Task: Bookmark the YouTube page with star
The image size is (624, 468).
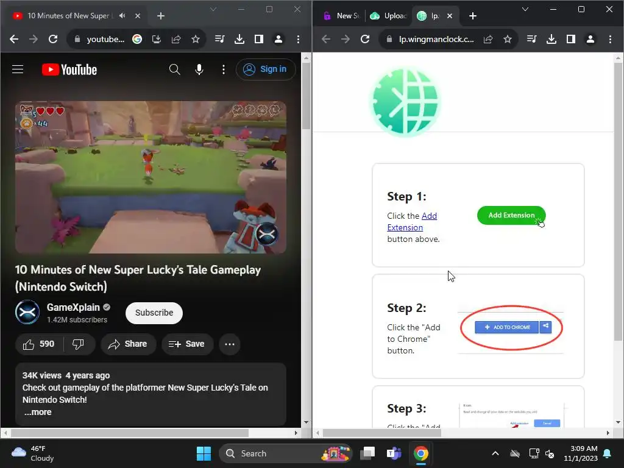Action: point(196,39)
